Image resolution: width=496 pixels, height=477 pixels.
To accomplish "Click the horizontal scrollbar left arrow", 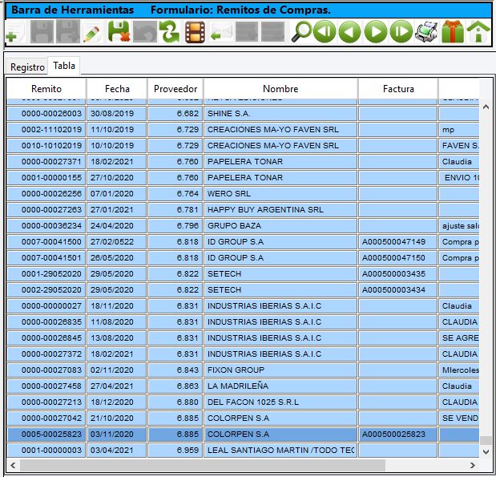I will [13, 465].
